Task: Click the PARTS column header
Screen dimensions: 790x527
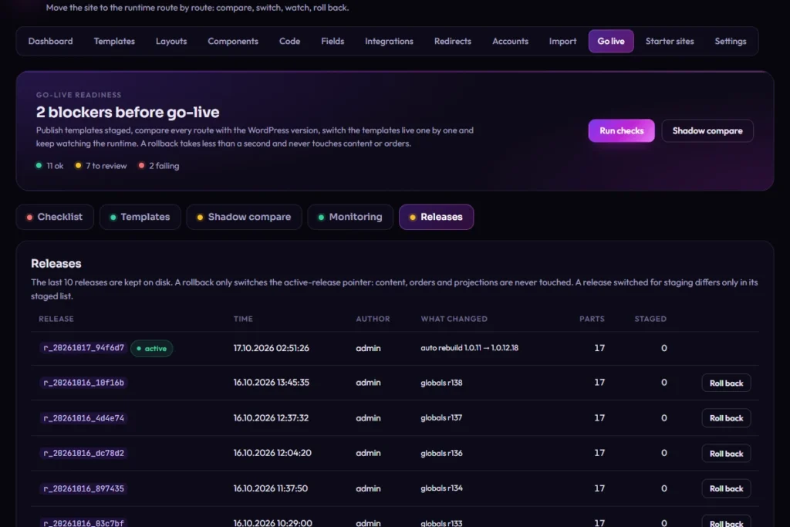Action: [x=592, y=319]
